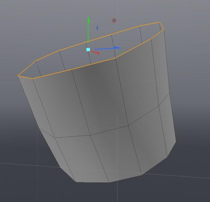Click the blue Z-axis move arrow
The height and width of the screenshot is (202, 210).
[x=108, y=48]
